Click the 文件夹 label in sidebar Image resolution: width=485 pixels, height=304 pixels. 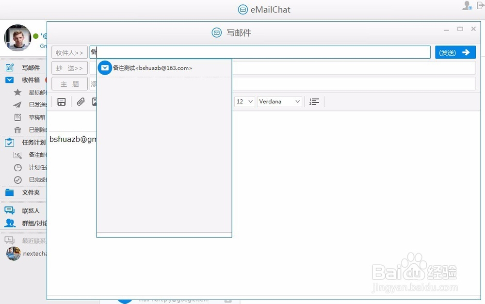[31, 192]
